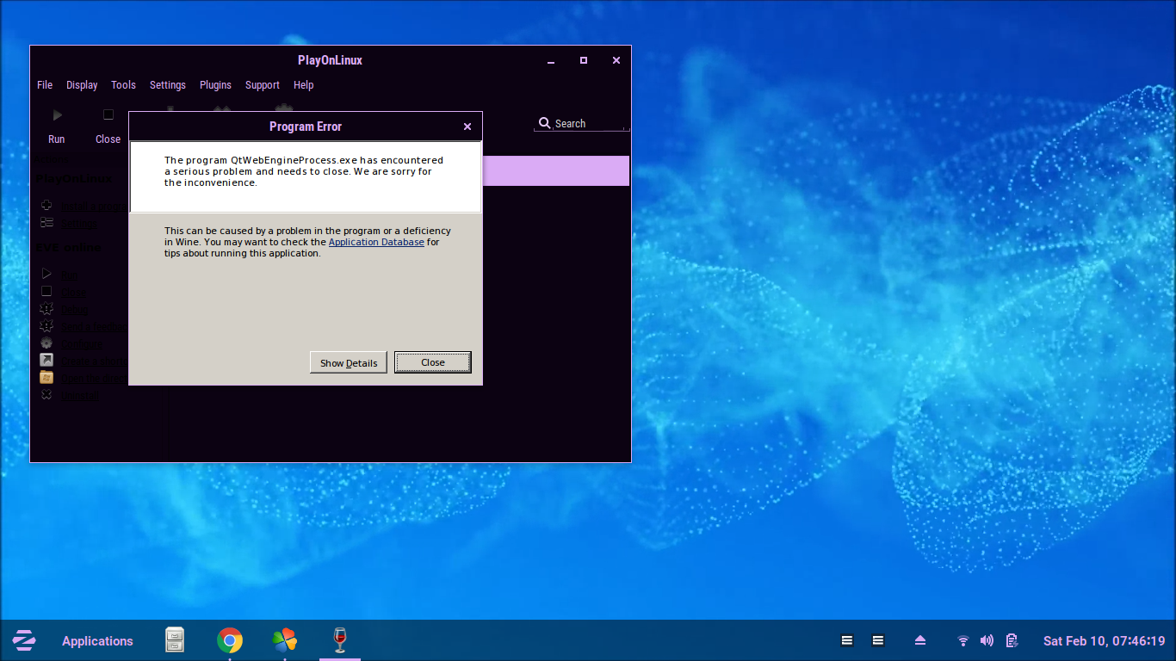
Task: Click Show Details in error dialog
Action: pyautogui.click(x=349, y=362)
